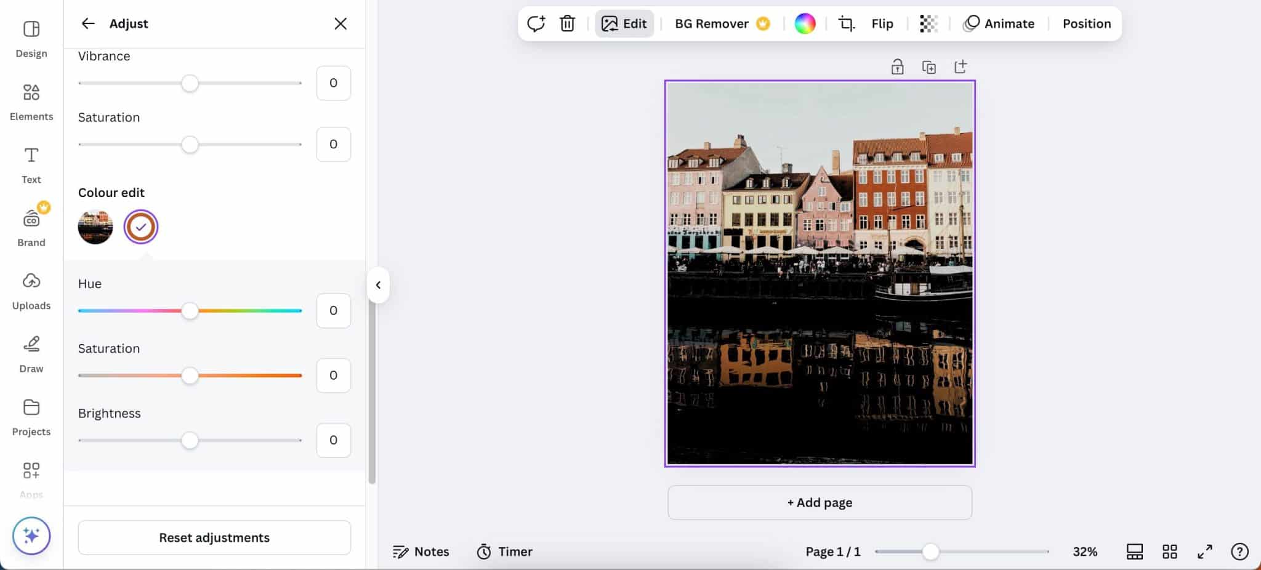The height and width of the screenshot is (570, 1261).
Task: Click the Hue value field
Action: (333, 310)
